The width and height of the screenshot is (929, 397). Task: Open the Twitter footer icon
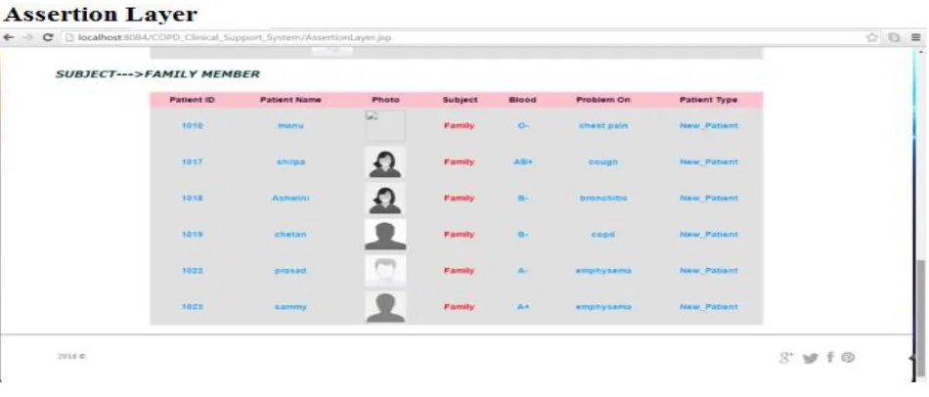[810, 358]
